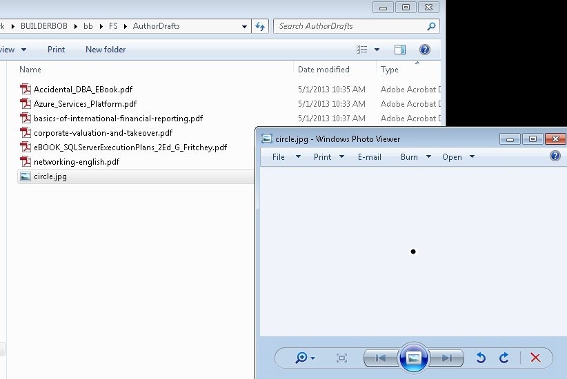Open the zoom magnifier control
The height and width of the screenshot is (379, 567).
click(304, 358)
